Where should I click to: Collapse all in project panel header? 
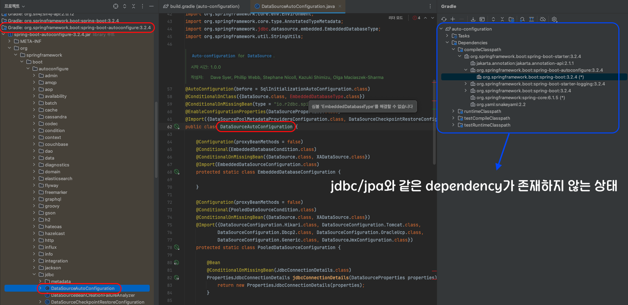click(134, 6)
